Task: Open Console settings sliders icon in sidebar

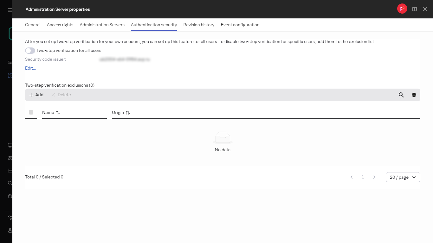Action: click(x=10, y=218)
